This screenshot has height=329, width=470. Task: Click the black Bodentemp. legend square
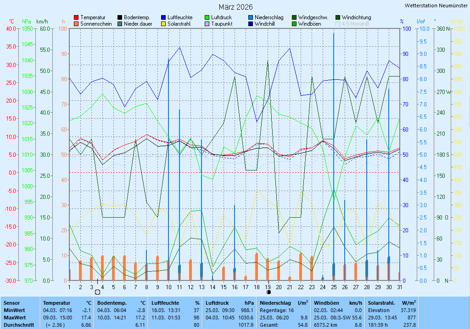pos(120,17)
